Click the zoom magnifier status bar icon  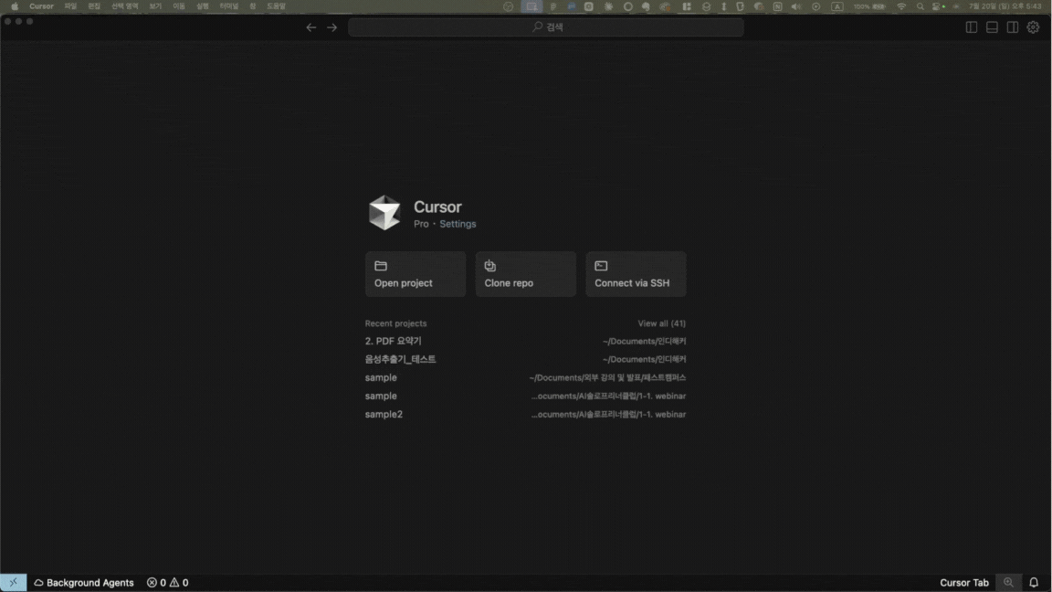tap(1008, 583)
